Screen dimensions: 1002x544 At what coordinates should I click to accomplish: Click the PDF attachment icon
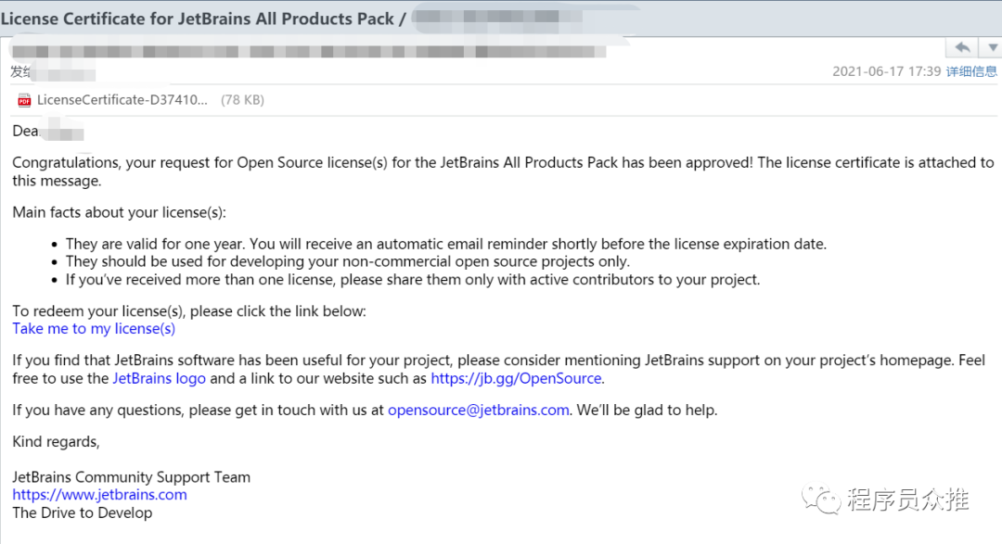[24, 100]
